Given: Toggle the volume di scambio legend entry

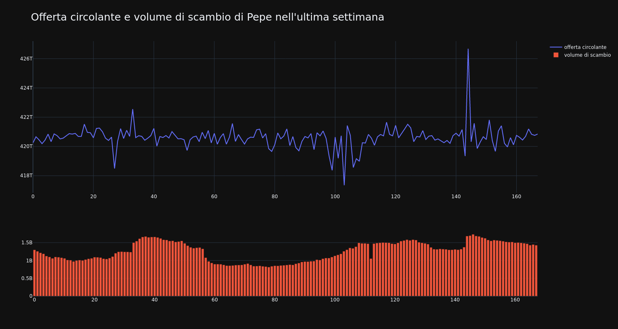Looking at the screenshot, I should (x=580, y=55).
